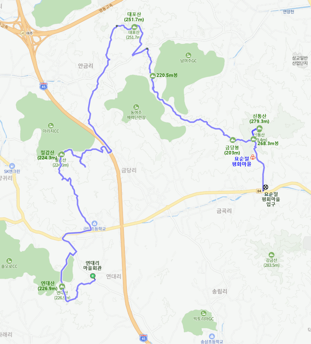Click the green start marker at 연대리 마을회관
The image size is (311, 344).
click(x=93, y=276)
